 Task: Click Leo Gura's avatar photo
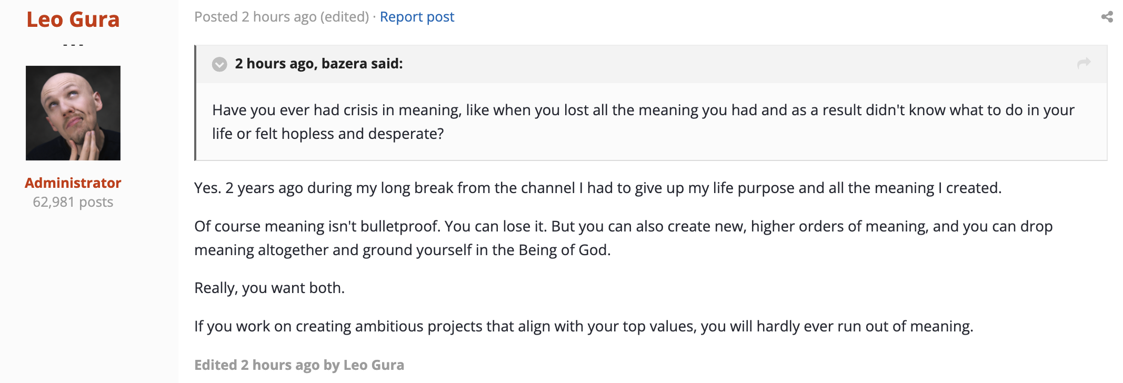coord(73,113)
